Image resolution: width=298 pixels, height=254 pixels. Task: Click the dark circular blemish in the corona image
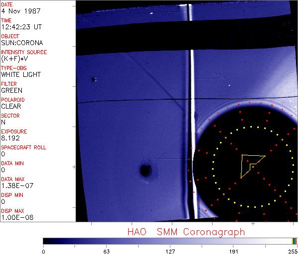(146, 171)
